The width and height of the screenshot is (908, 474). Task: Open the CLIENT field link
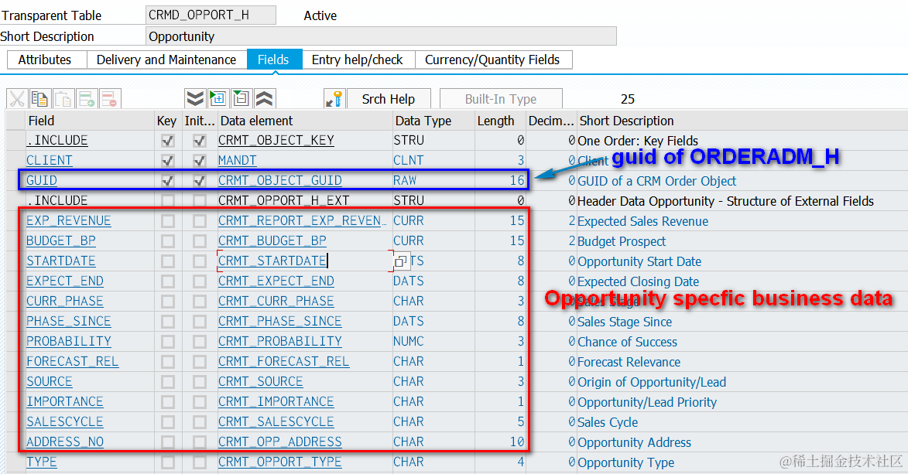coord(50,160)
